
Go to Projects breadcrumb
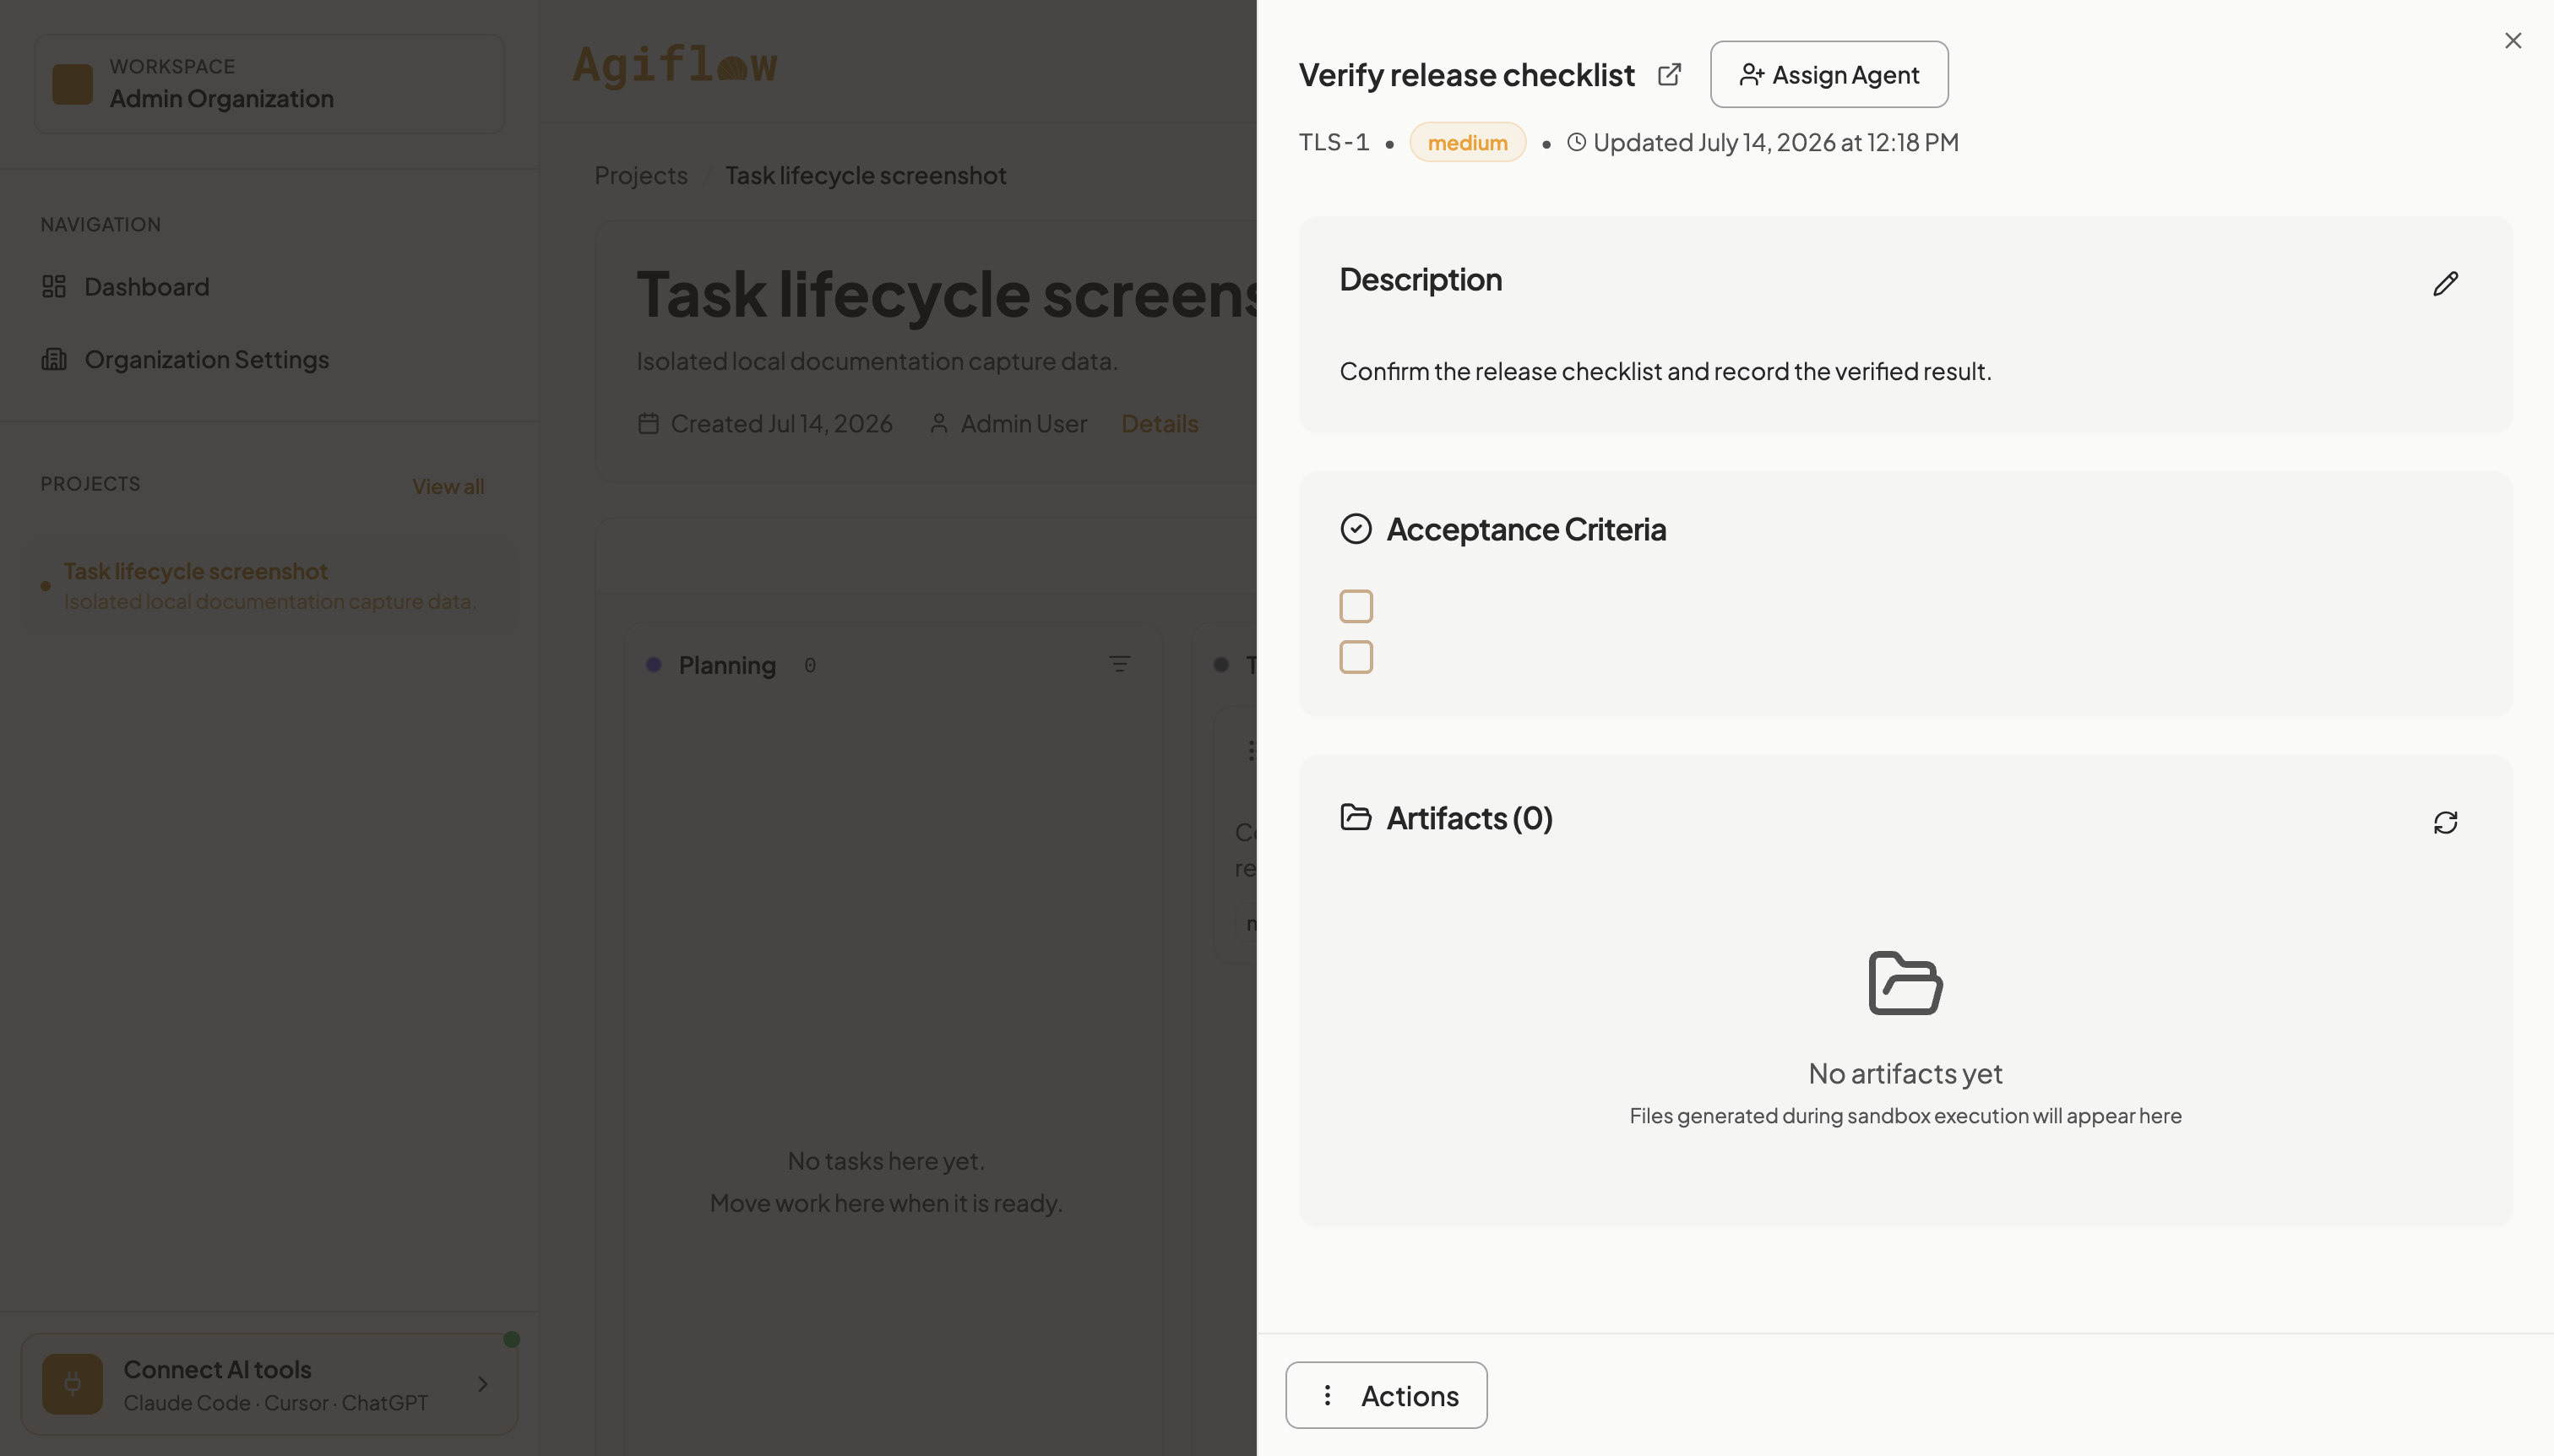[x=641, y=175]
